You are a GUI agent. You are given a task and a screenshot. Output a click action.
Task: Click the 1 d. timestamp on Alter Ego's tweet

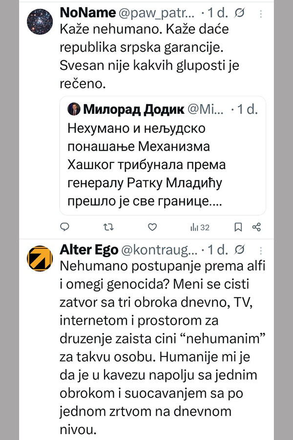tap(217, 250)
